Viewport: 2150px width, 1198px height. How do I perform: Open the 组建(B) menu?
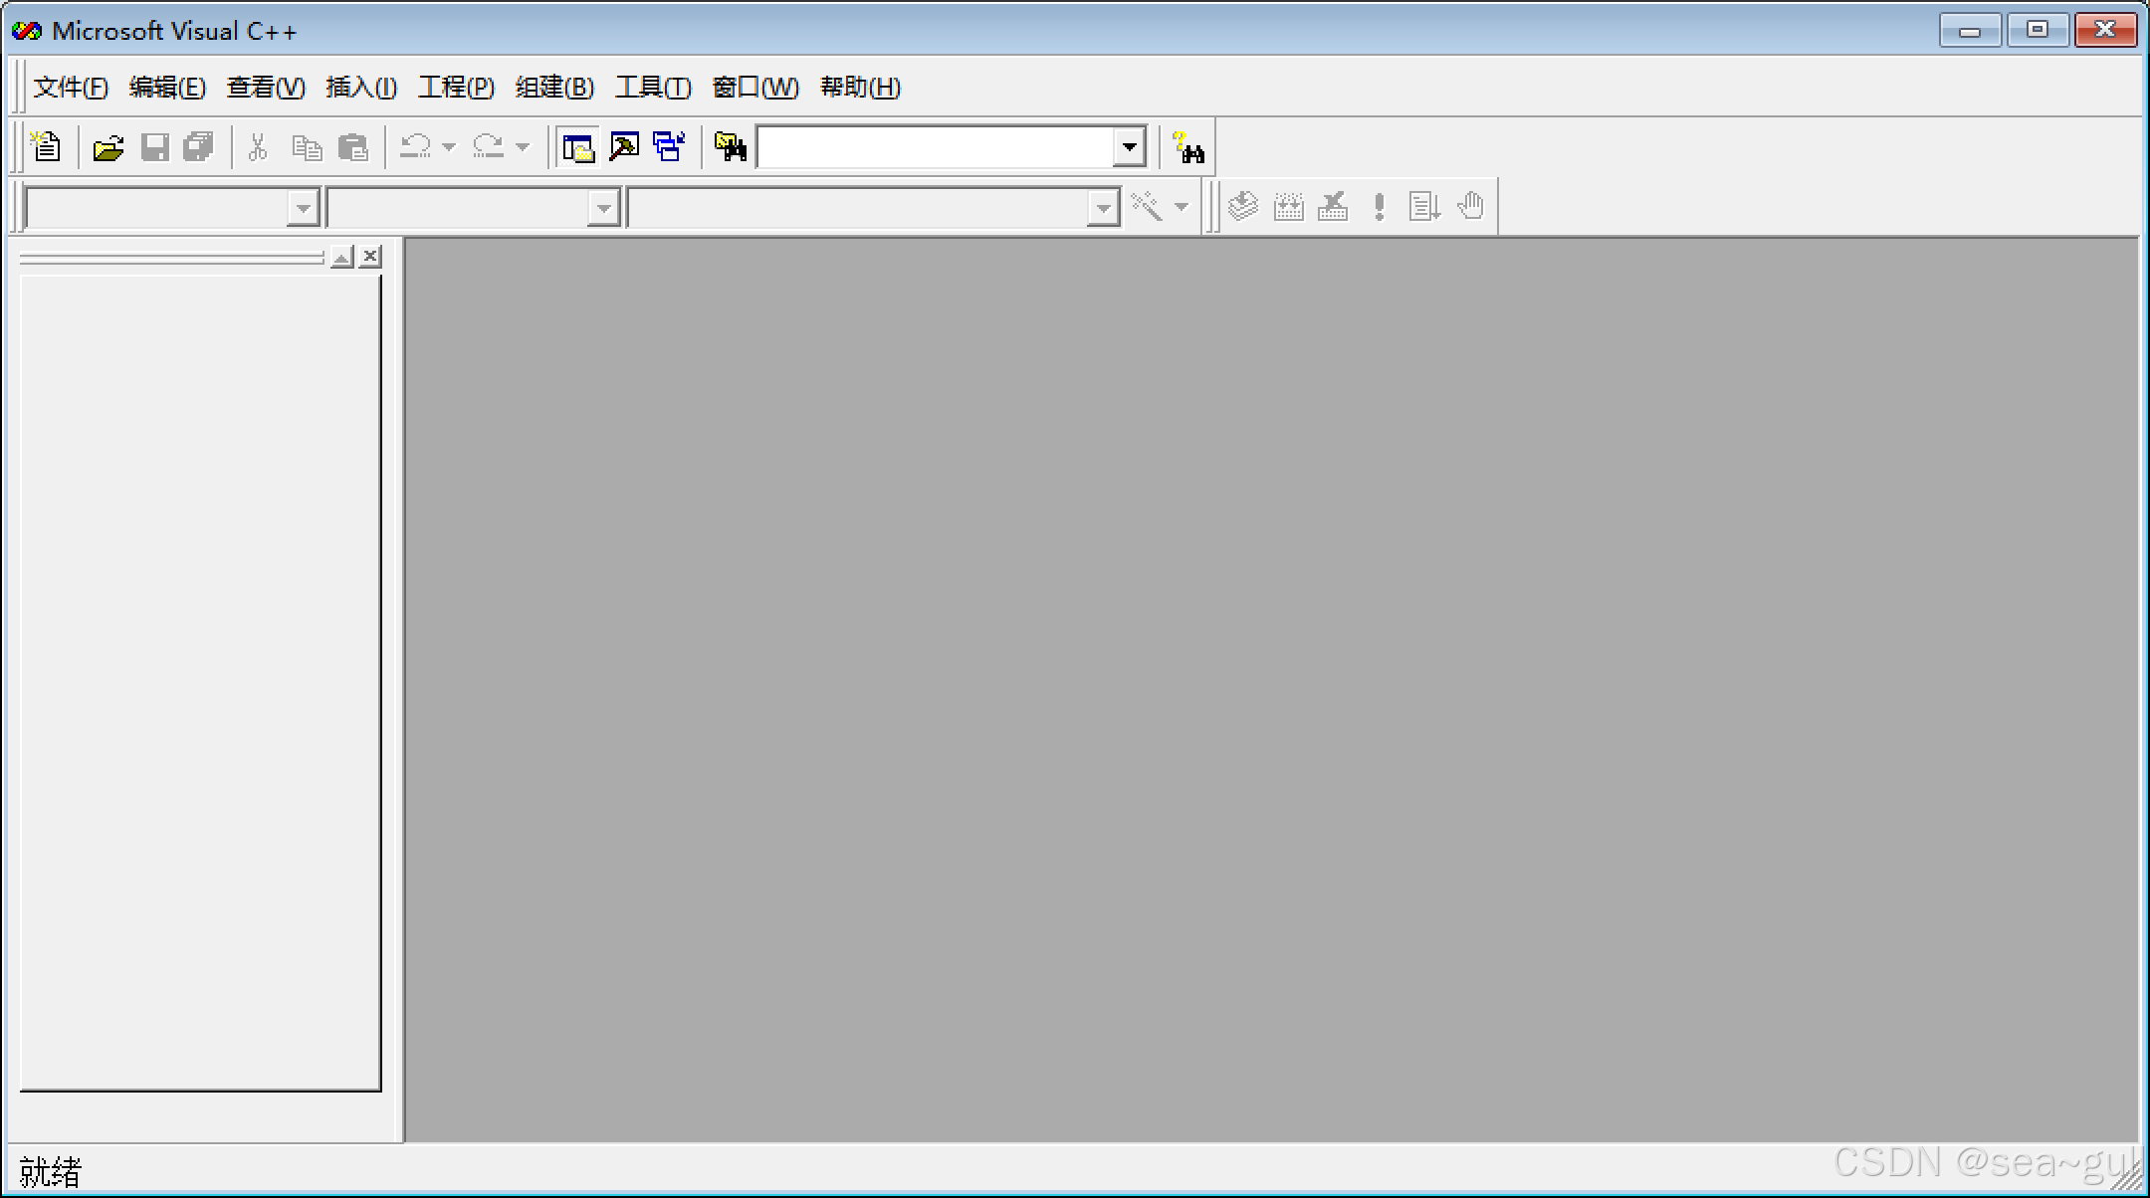point(554,88)
